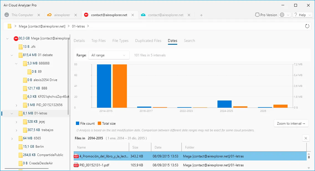315x171 pixels.
Task: Click the folder icon of jejej
Action: tap(25, 122)
